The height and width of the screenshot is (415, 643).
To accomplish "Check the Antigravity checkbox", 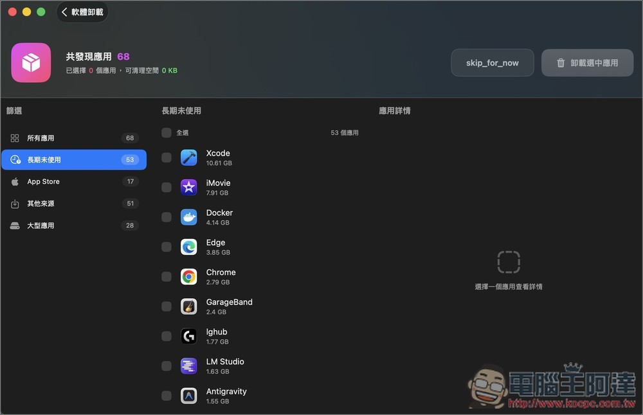I will pyautogui.click(x=167, y=396).
